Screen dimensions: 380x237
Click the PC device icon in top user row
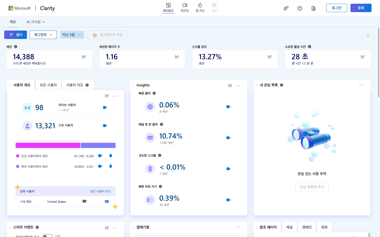point(84,201)
